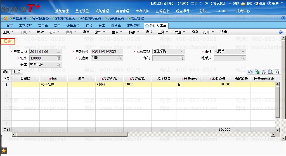Click the A材料 cell in row 1
Image resolution: width=286 pixels, height=156 pixels.
(109, 84)
